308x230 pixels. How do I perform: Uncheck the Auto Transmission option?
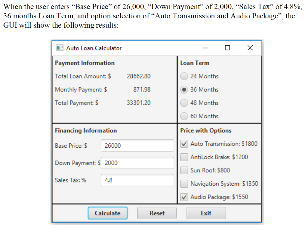[x=183, y=143]
